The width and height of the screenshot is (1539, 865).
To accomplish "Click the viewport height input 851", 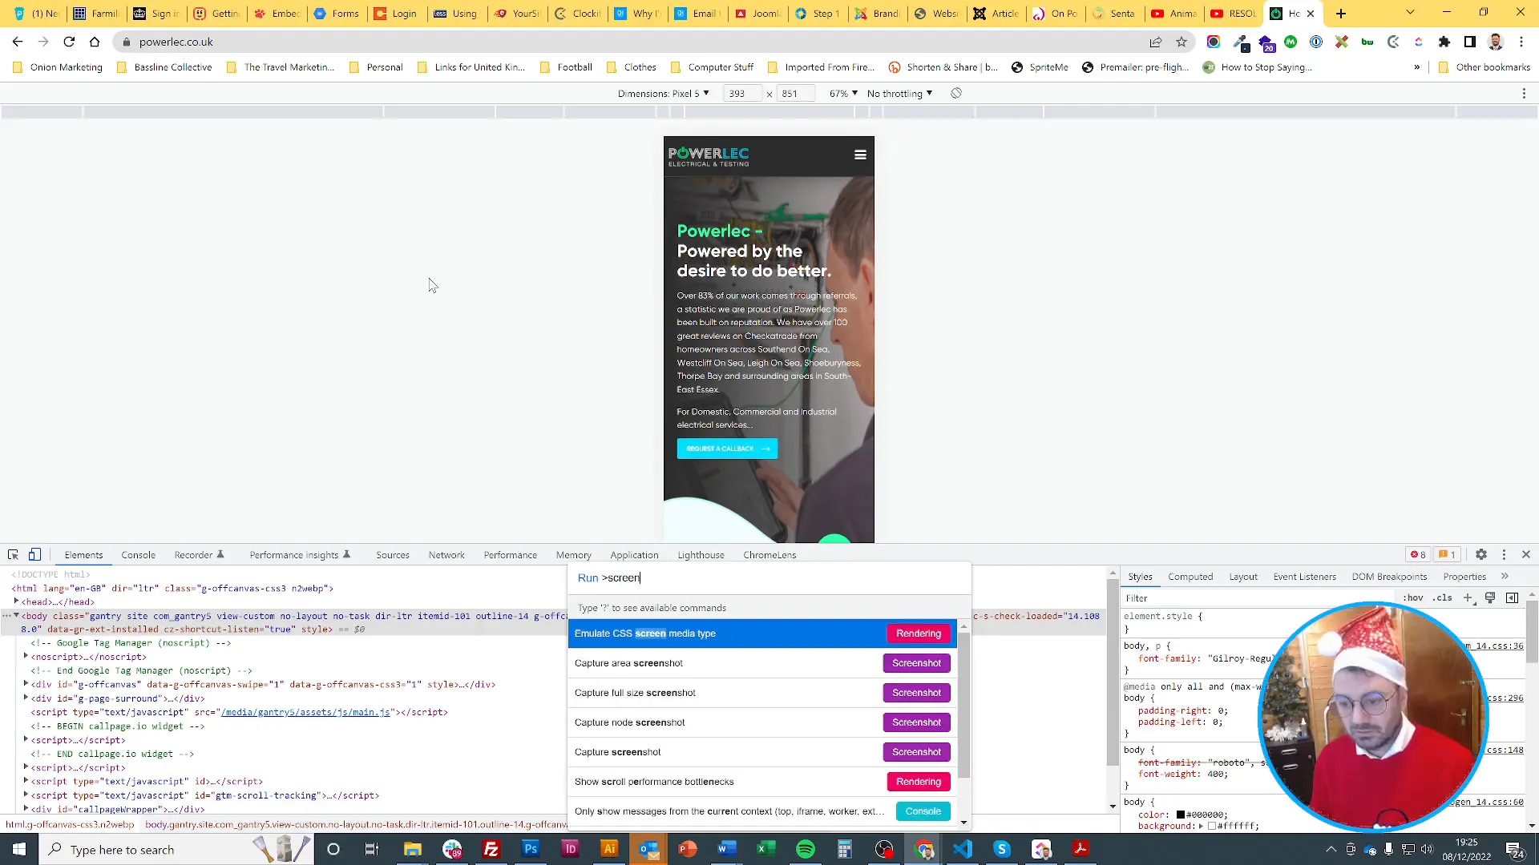I will click(795, 94).
